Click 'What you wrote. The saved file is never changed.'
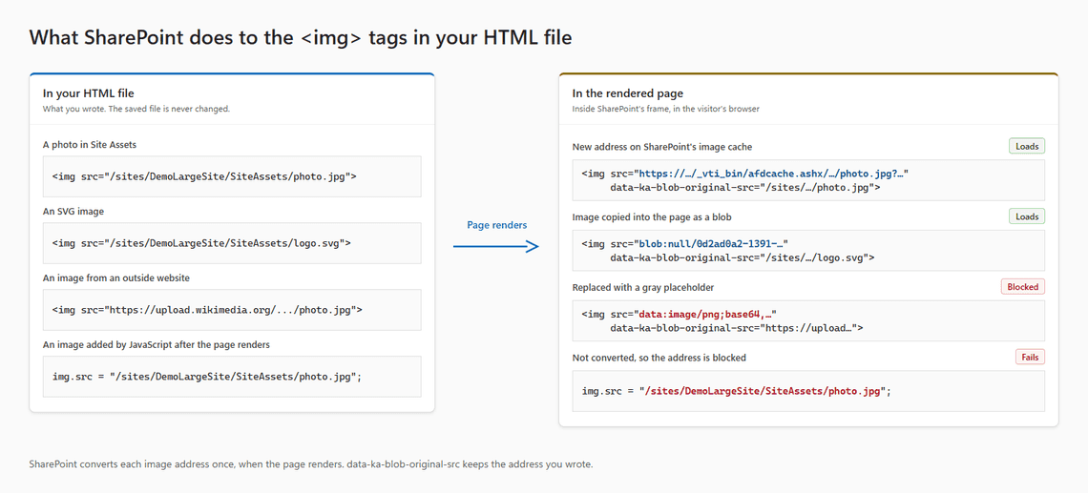 tap(136, 109)
